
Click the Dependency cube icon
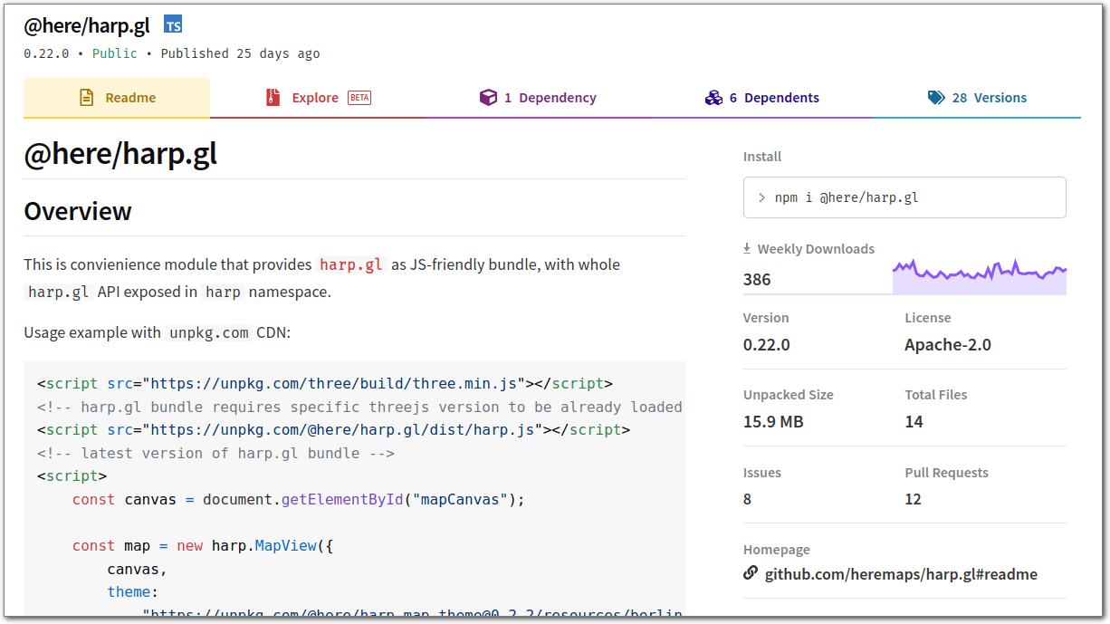488,98
